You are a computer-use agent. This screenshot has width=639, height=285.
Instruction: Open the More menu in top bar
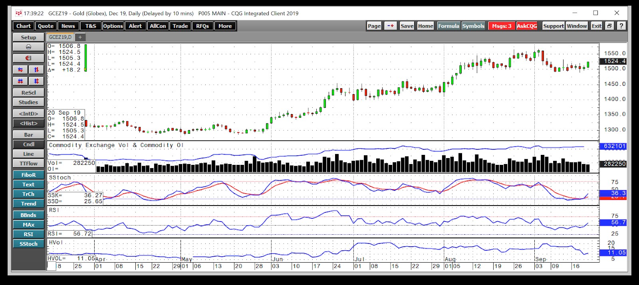pos(225,26)
